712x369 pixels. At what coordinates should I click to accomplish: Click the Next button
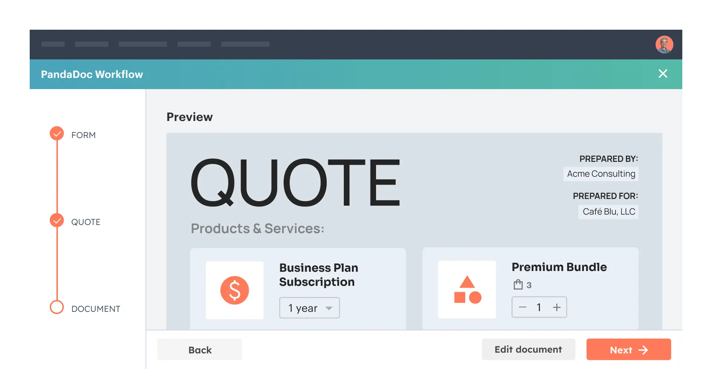click(x=628, y=349)
